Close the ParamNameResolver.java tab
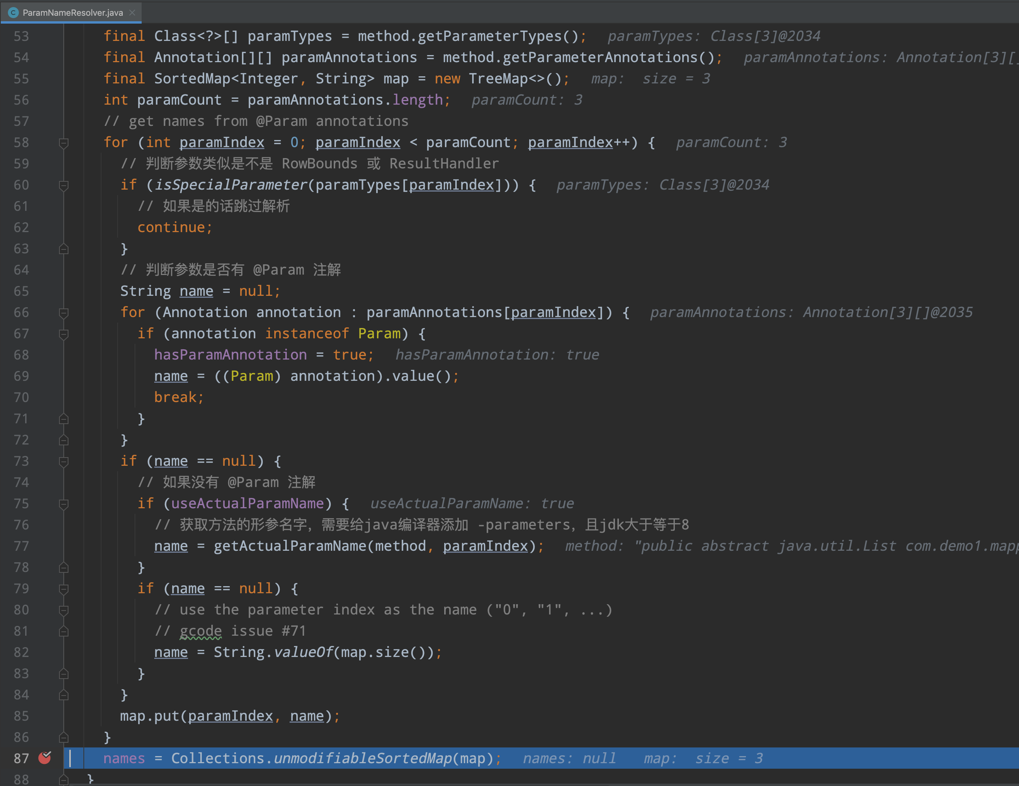The width and height of the screenshot is (1019, 786). [132, 13]
